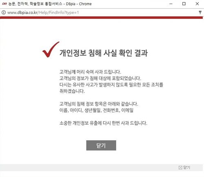204x177 pixels.
Task: Click the line listing 이름, 아이디, 생년월일
Action: 96,110
